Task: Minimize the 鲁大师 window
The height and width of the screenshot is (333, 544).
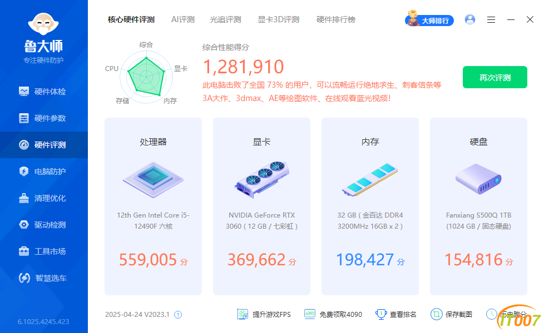Action: click(511, 20)
